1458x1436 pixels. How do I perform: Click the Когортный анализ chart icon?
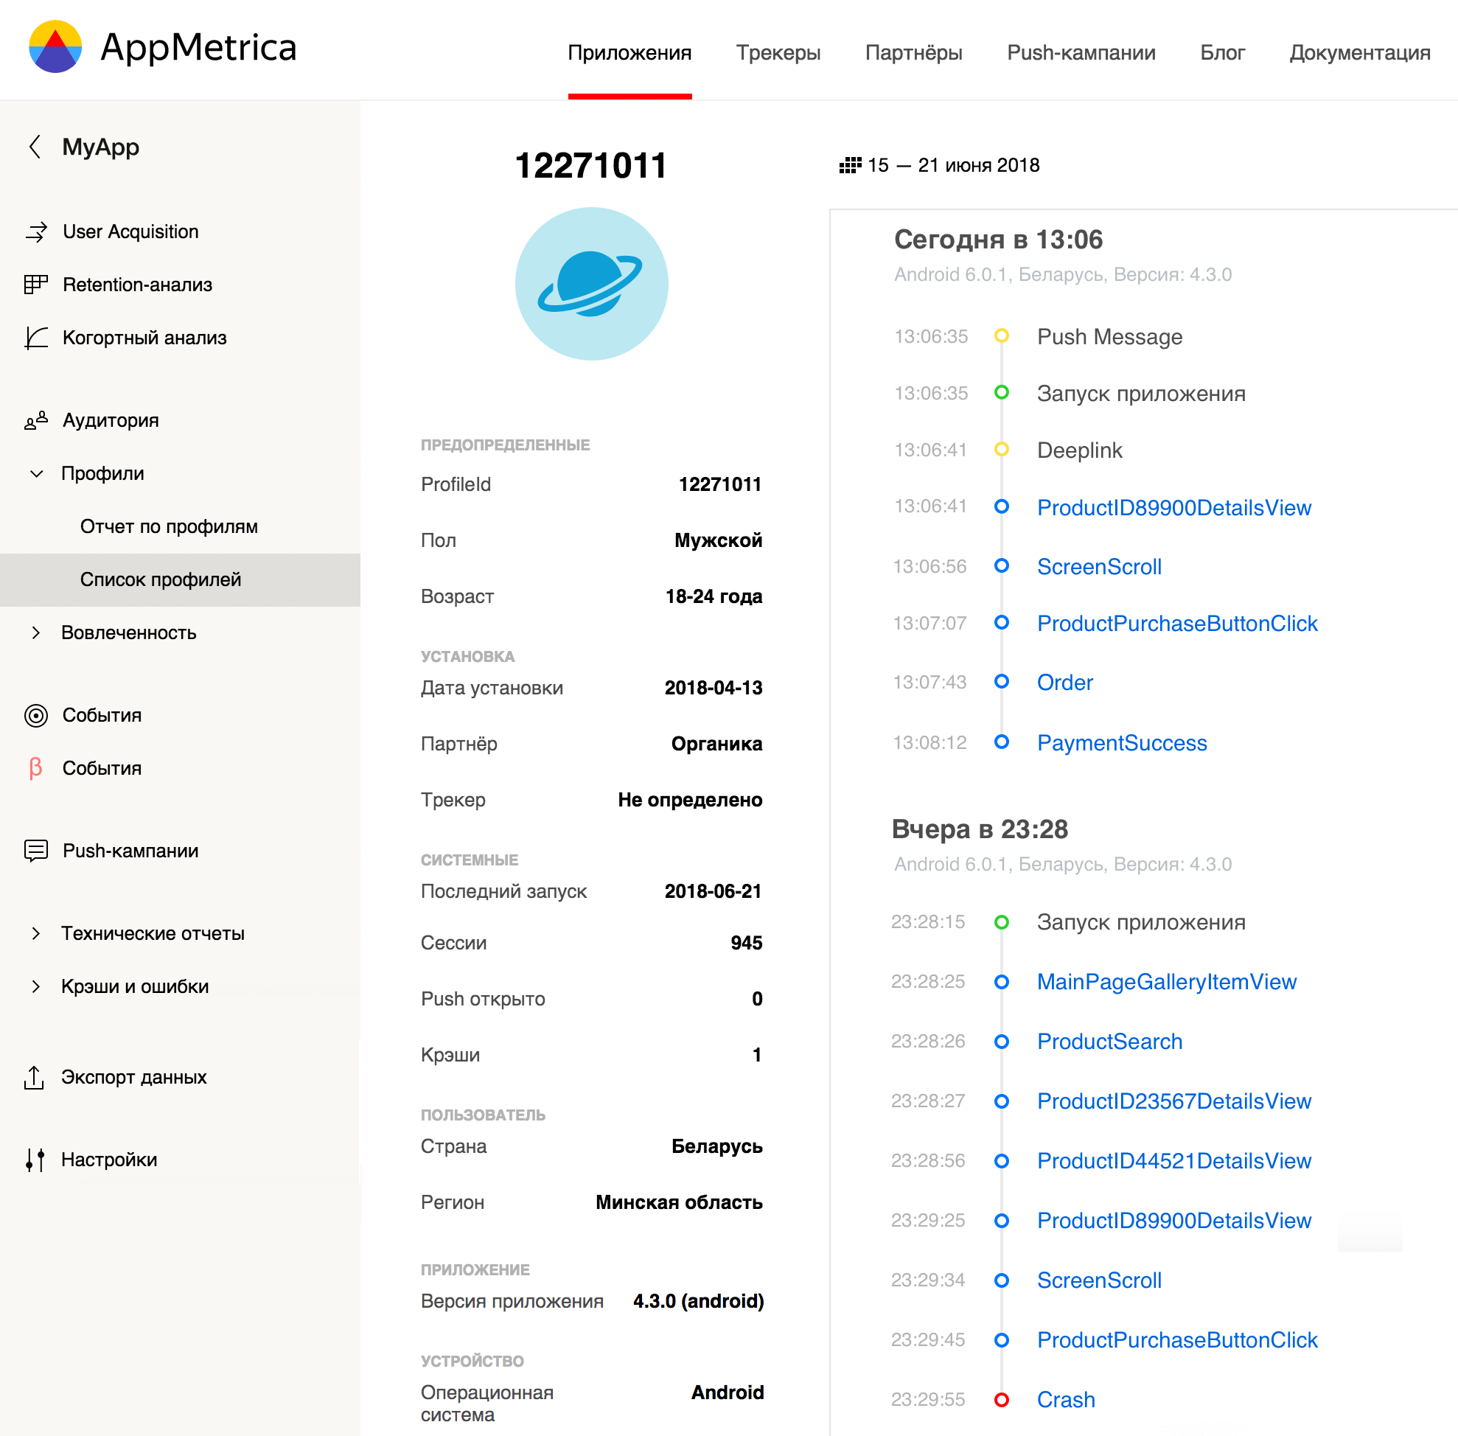pyautogui.click(x=35, y=338)
